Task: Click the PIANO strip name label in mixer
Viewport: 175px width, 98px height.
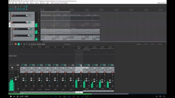Action: pos(87,89)
